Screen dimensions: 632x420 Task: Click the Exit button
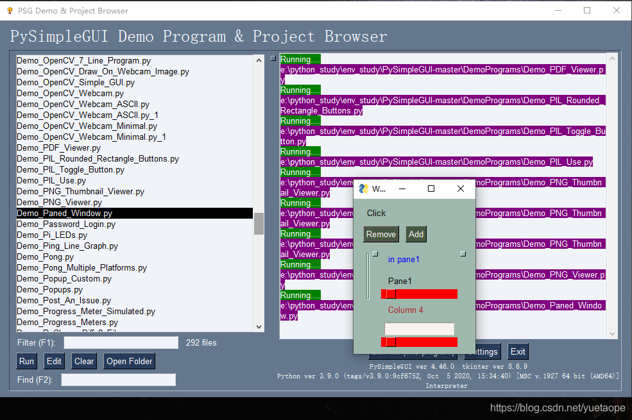tap(518, 351)
